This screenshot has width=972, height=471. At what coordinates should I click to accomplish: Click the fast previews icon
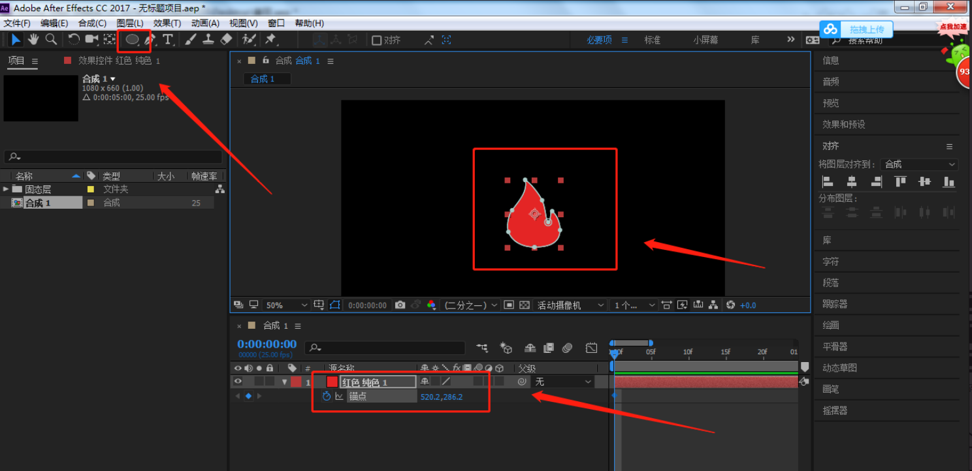point(683,305)
